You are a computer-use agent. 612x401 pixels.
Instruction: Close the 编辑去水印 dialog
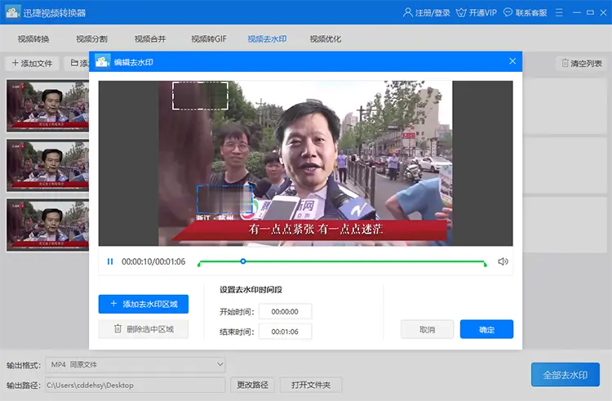click(512, 61)
